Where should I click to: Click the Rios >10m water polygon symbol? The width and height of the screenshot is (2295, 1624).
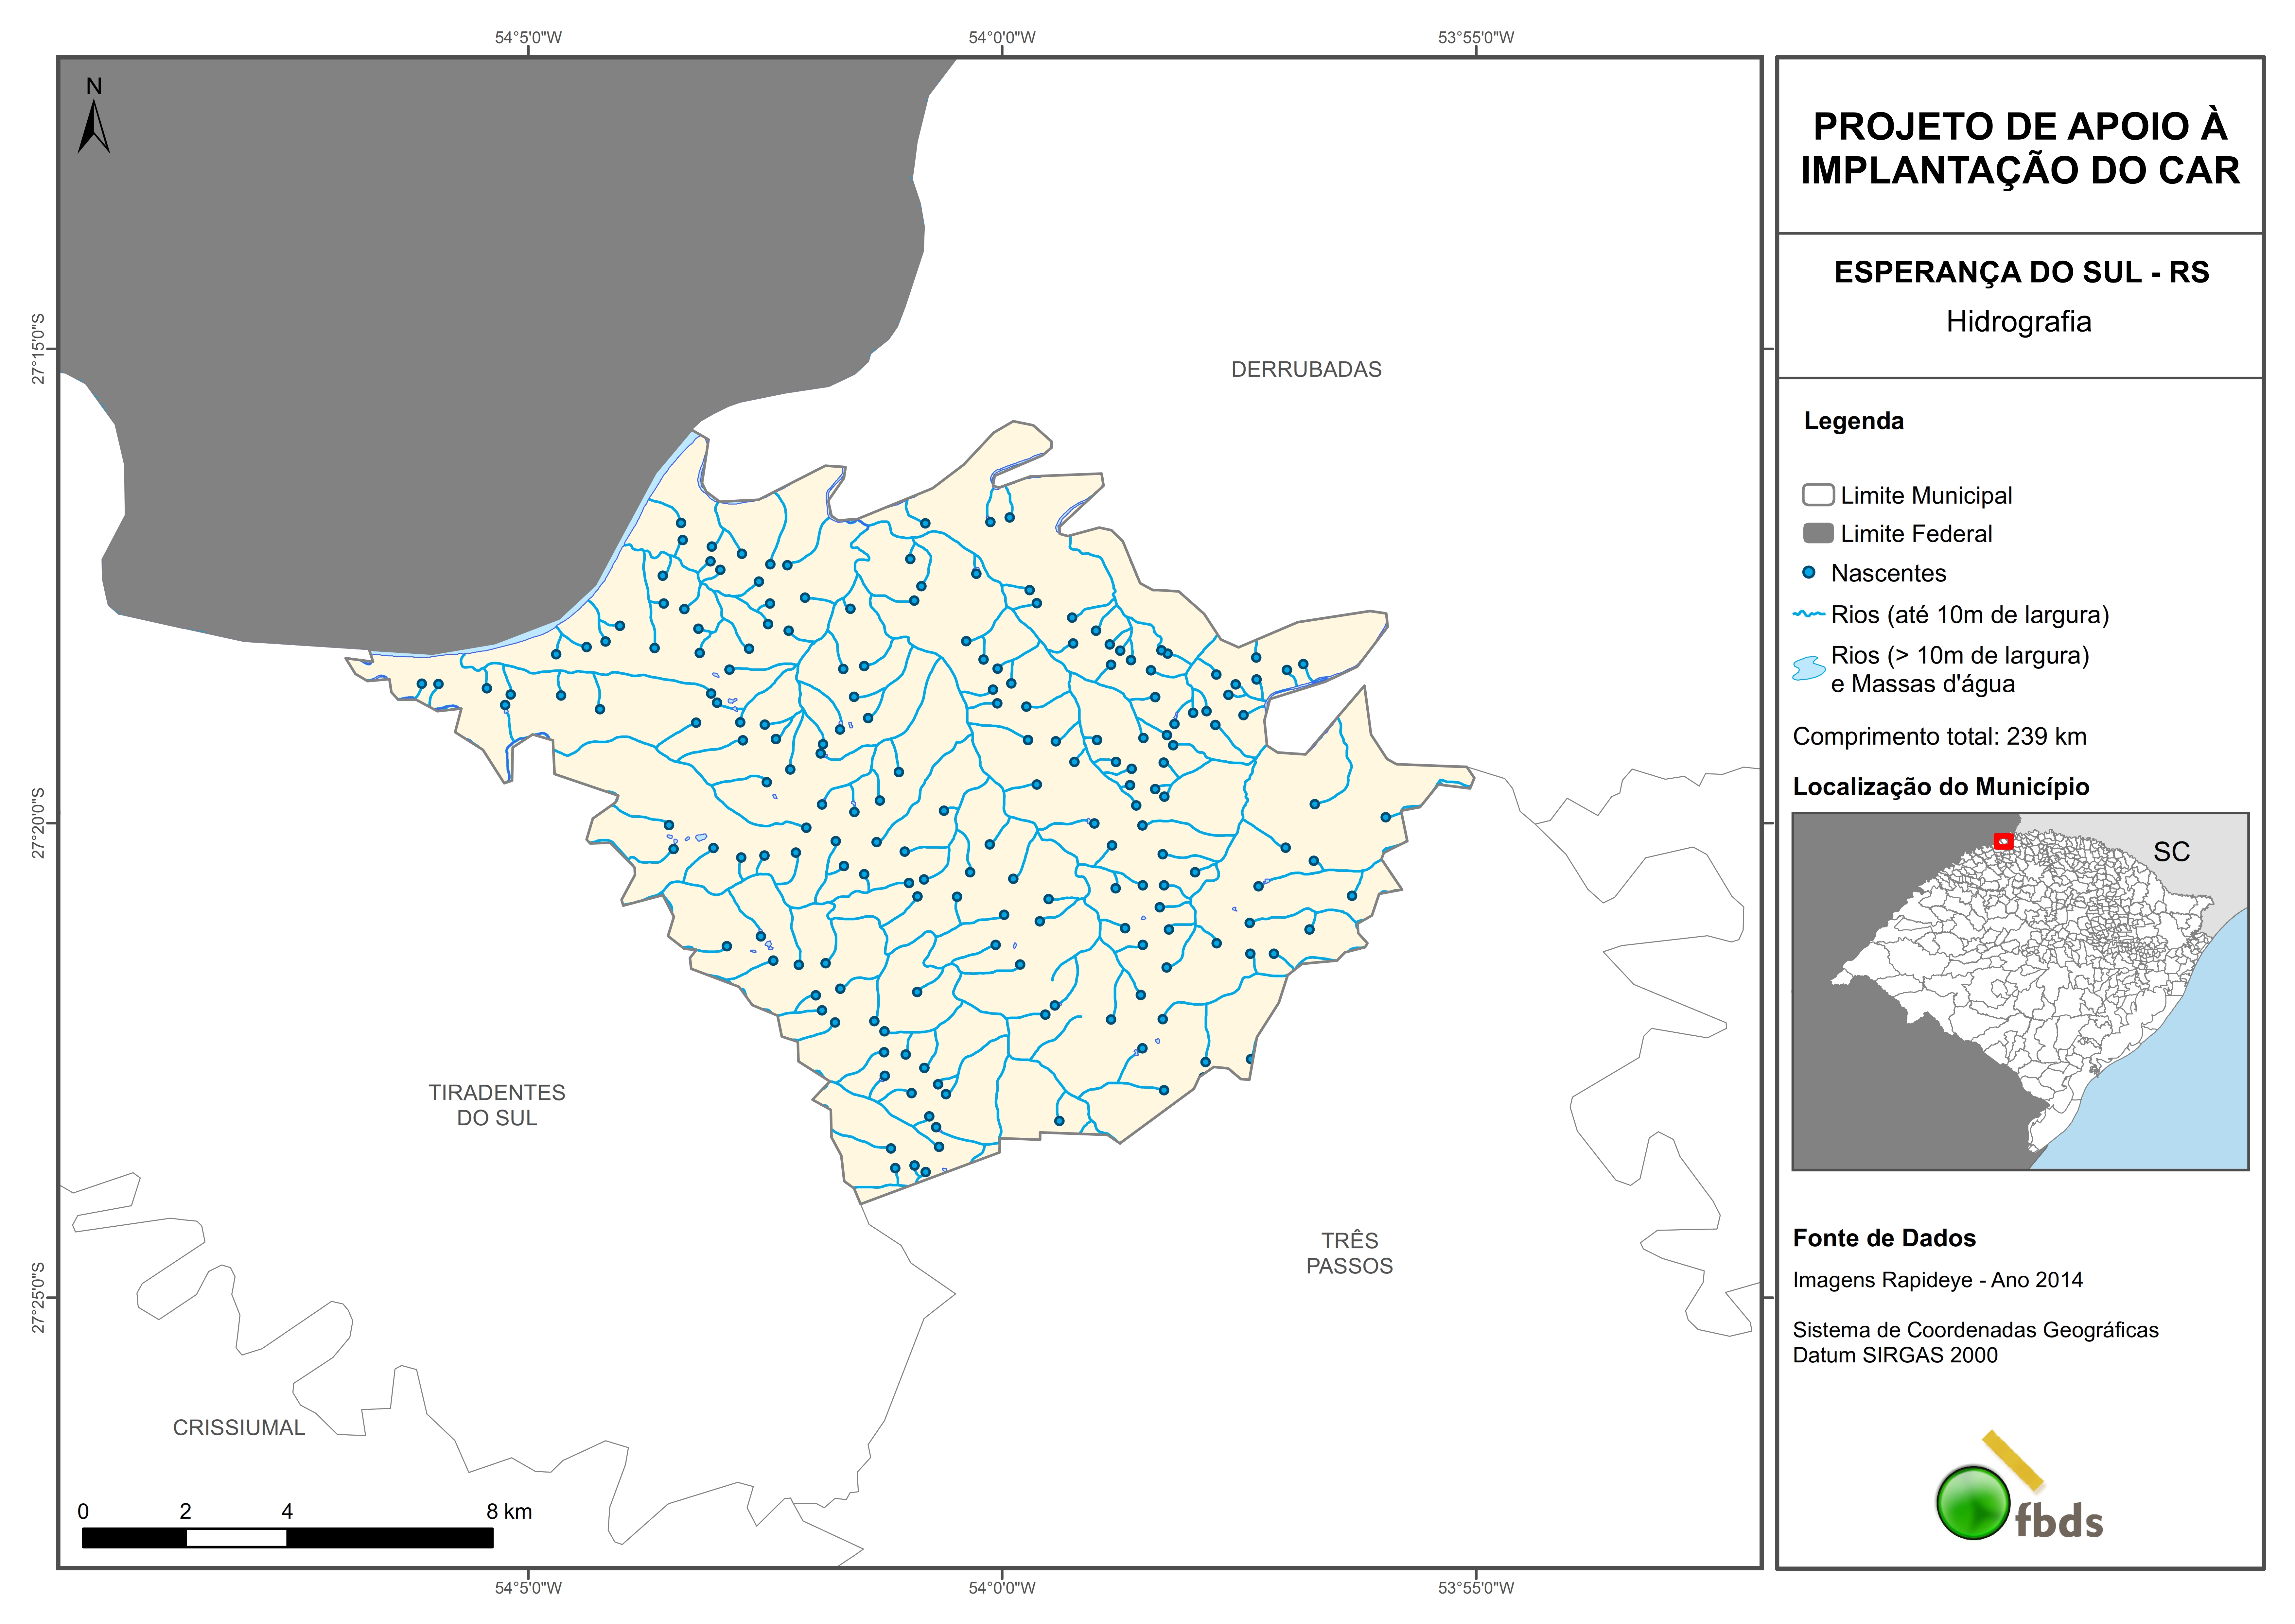[1809, 668]
